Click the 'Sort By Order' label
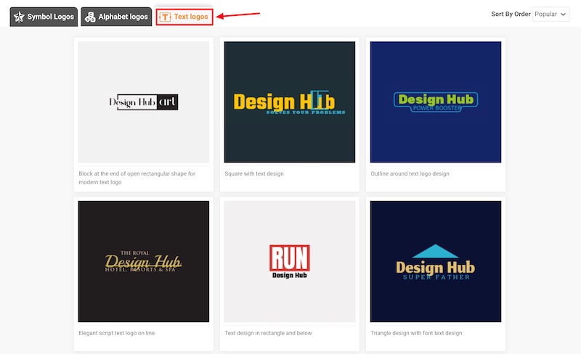Screen dimensions: 581x354 point(511,14)
